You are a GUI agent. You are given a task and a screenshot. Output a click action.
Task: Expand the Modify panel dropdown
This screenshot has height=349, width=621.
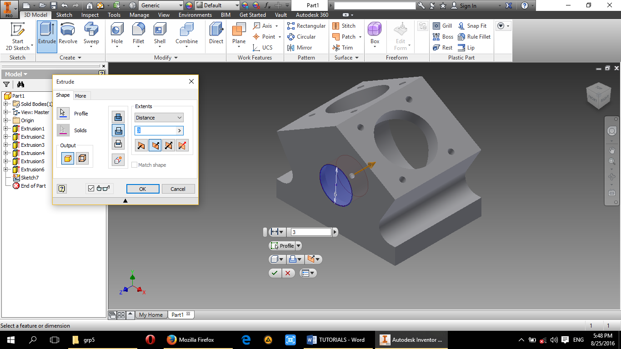click(165, 58)
